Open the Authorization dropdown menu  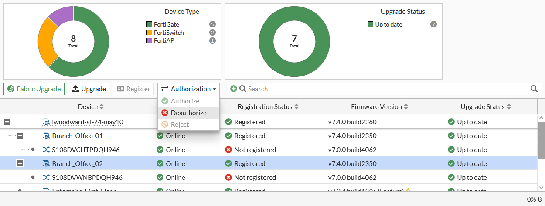pos(189,89)
